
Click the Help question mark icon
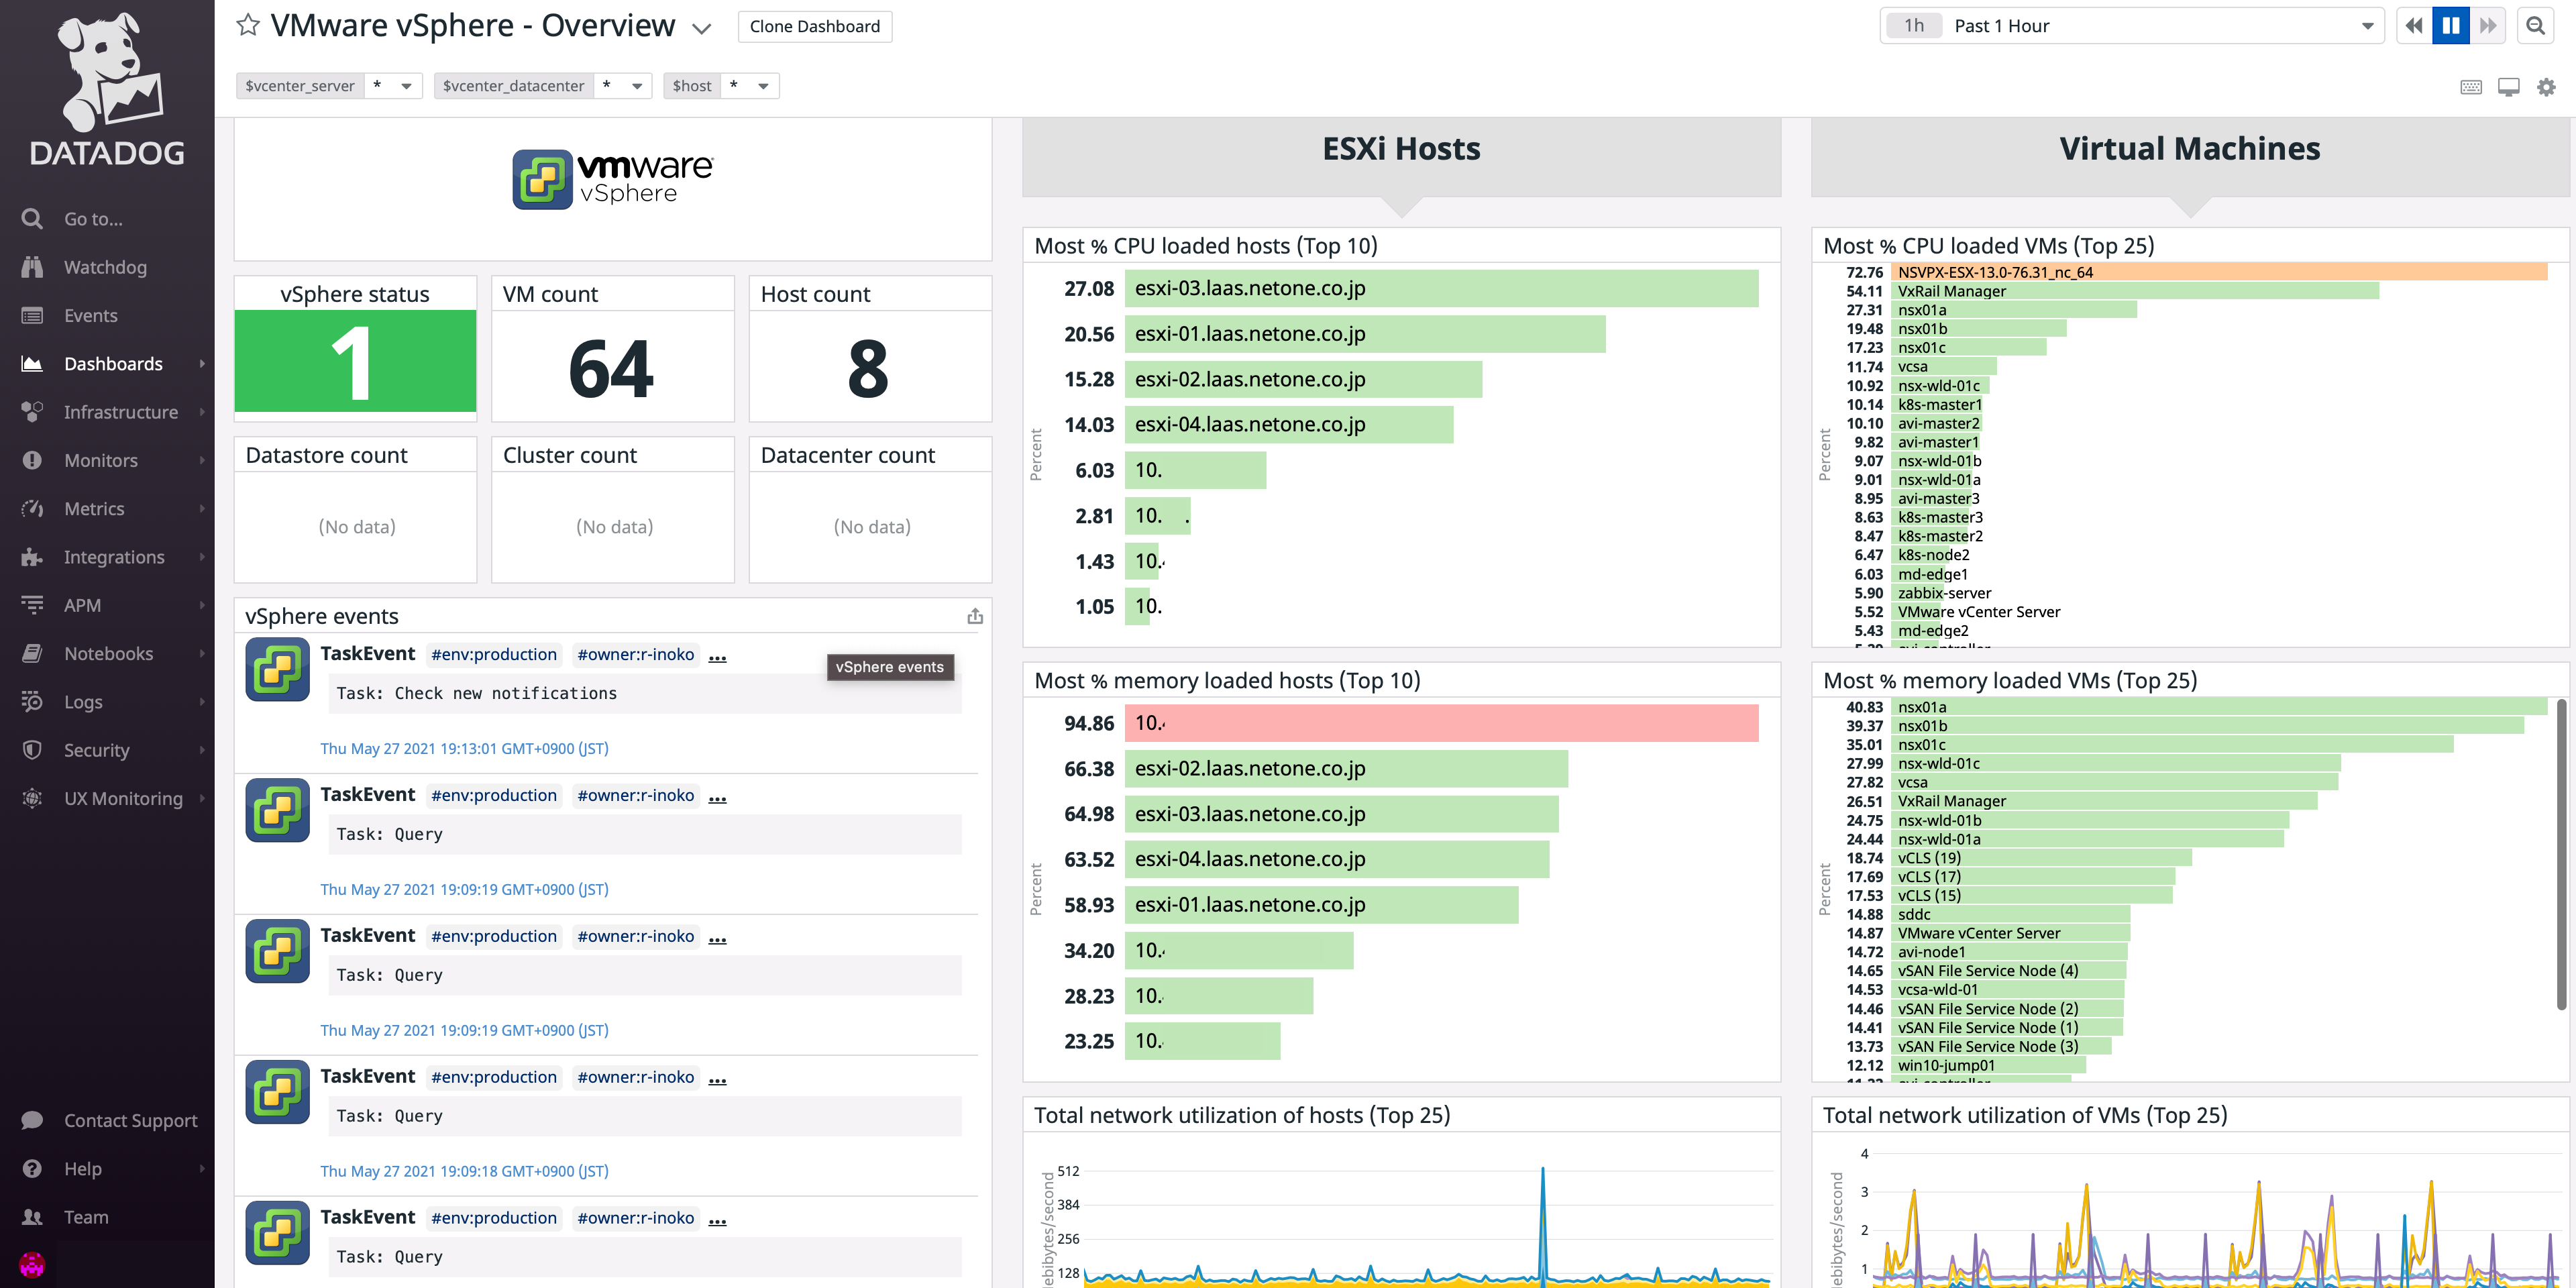(32, 1168)
